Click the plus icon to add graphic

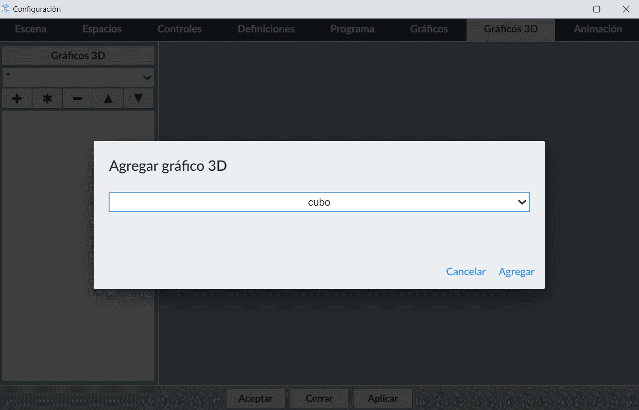[x=17, y=98]
